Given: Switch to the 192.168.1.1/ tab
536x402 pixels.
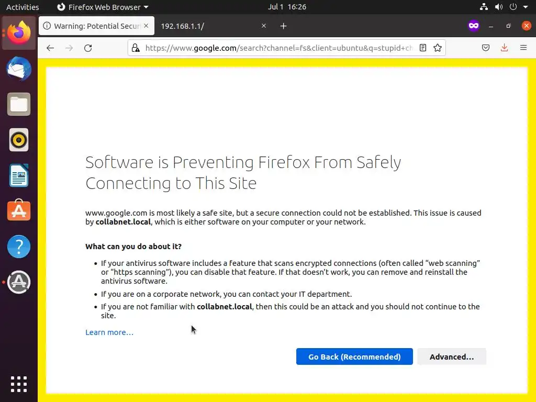Looking at the screenshot, I should (209, 26).
